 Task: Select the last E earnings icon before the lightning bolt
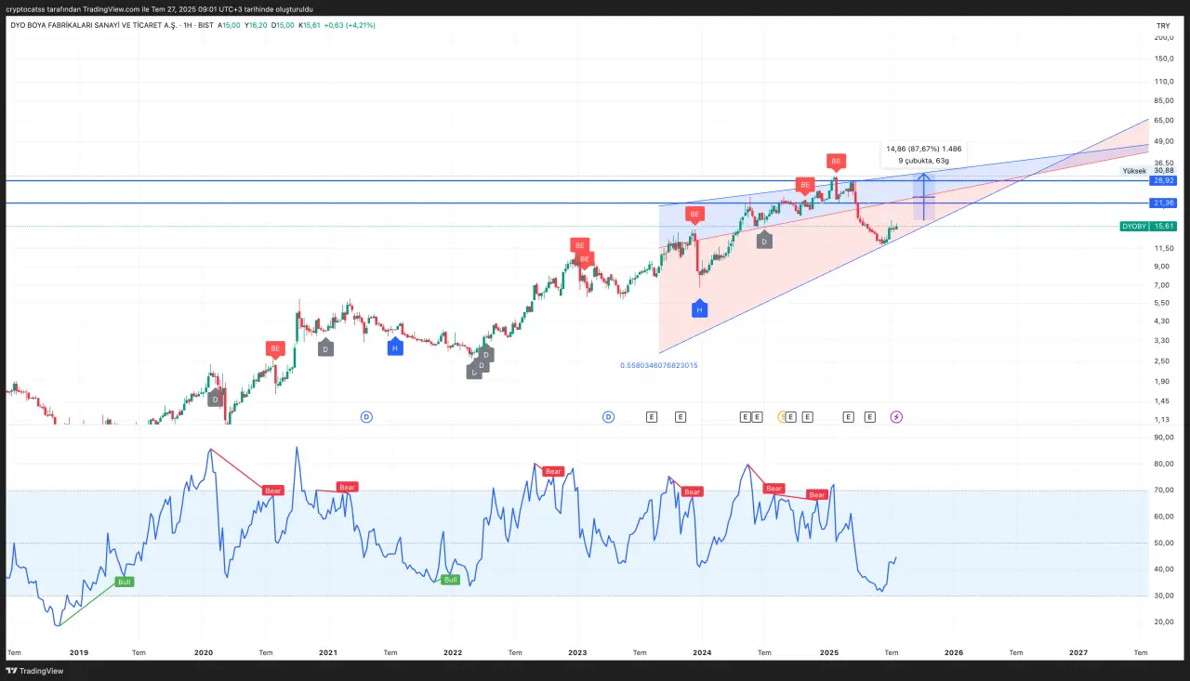click(x=870, y=417)
